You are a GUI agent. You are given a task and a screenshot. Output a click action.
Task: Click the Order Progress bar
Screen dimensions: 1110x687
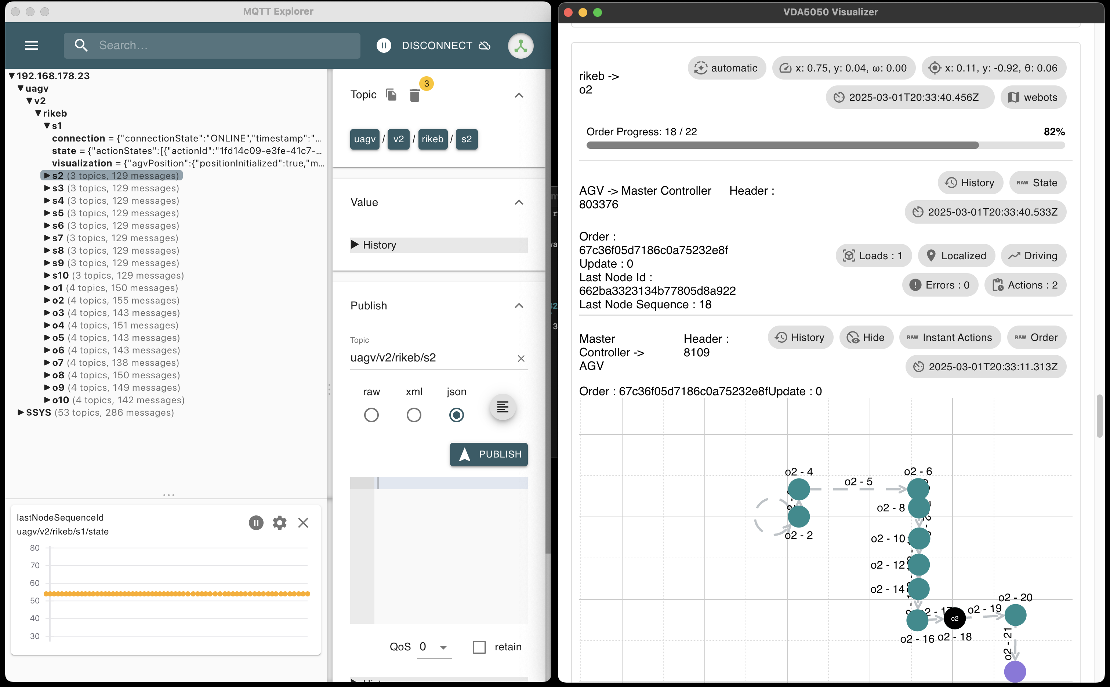(825, 146)
